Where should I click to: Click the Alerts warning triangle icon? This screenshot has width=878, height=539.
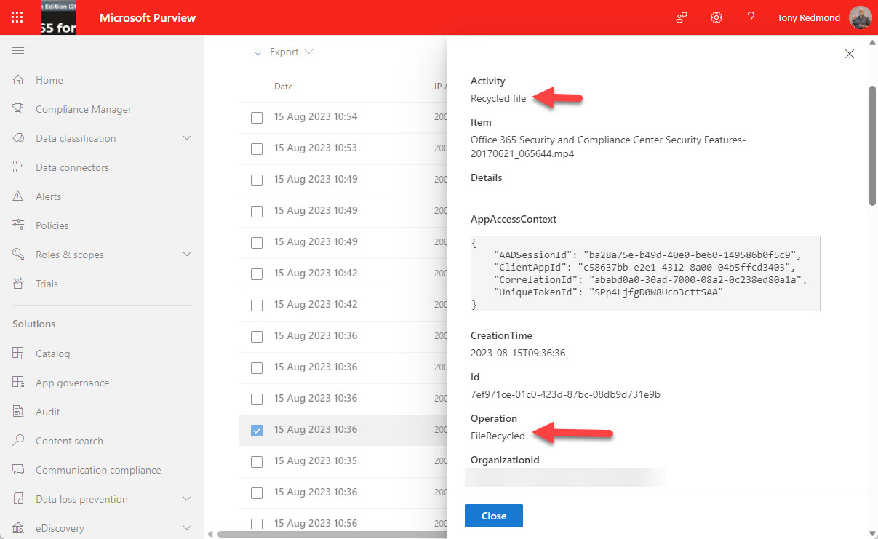tap(19, 196)
